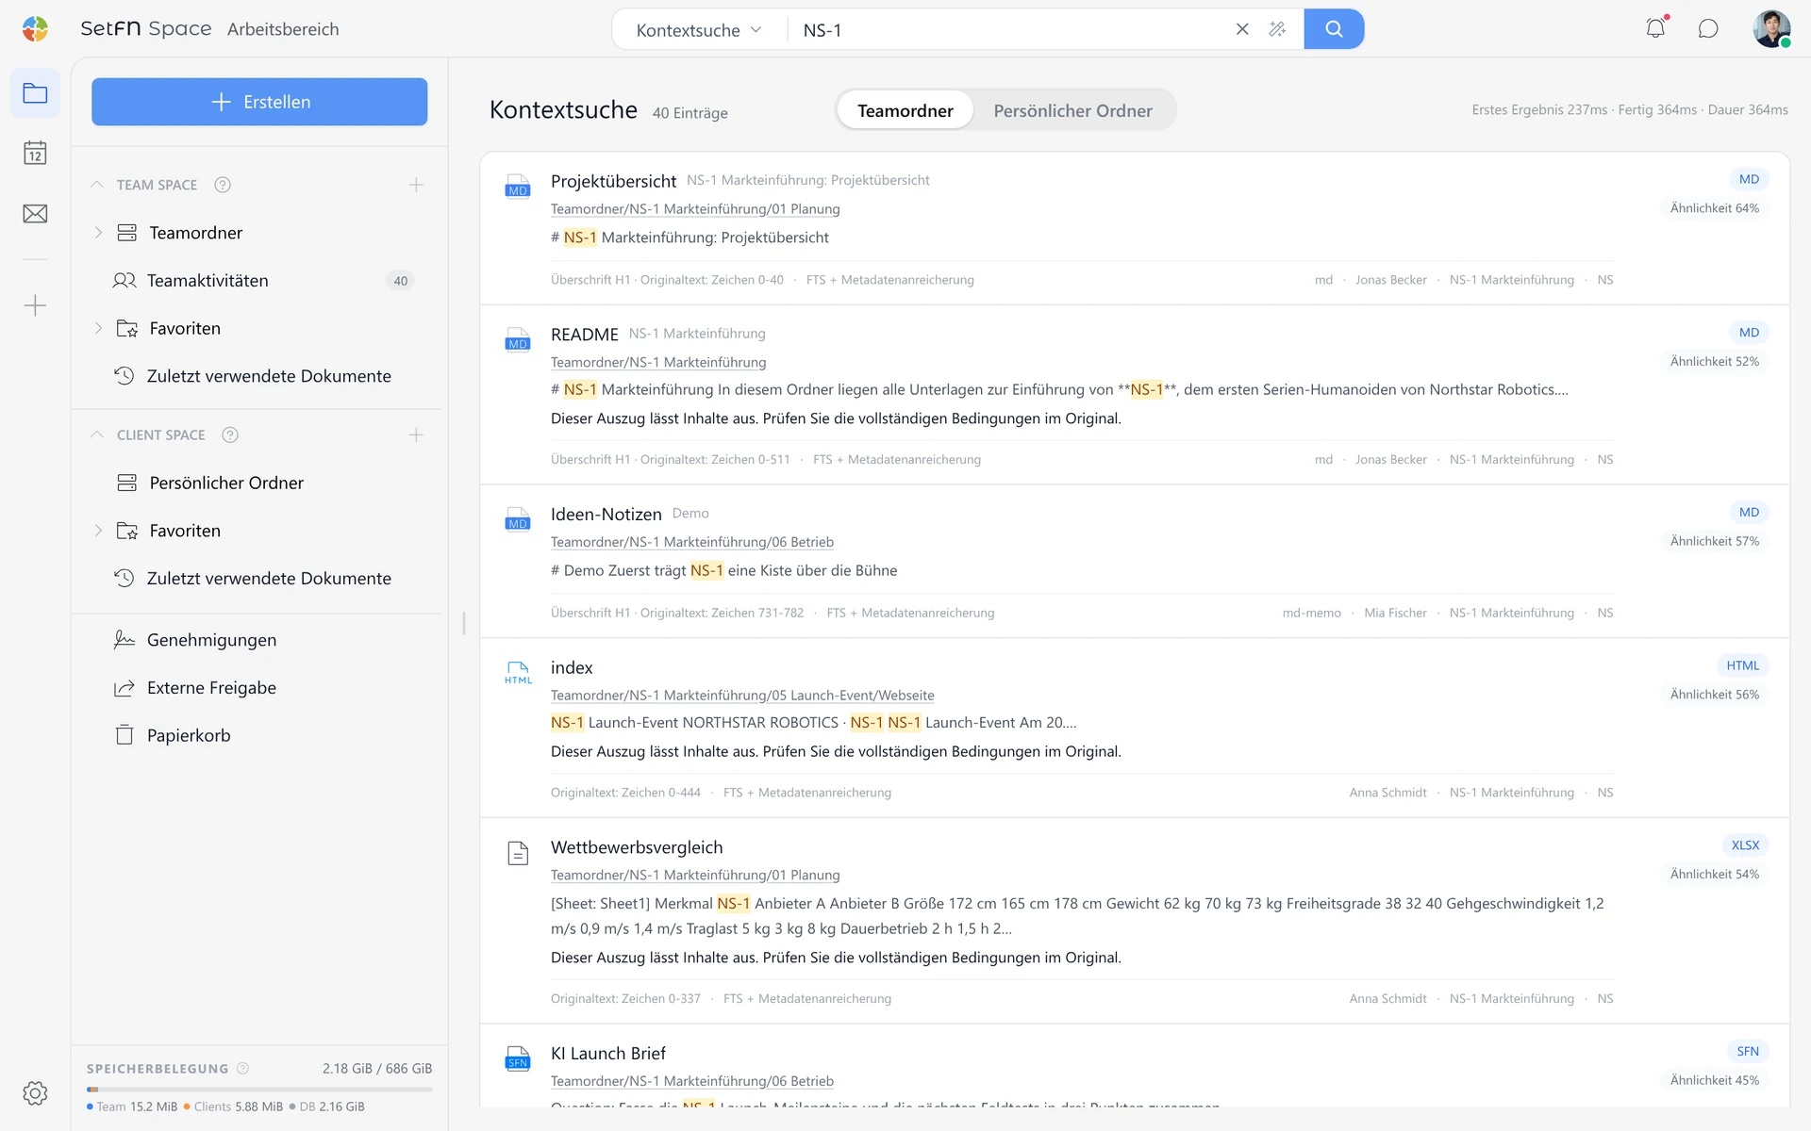Open the mail envelope icon
Image resolution: width=1811 pixels, height=1131 pixels.
[35, 214]
